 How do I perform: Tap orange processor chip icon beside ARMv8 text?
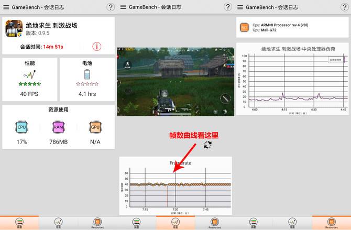click(244, 27)
